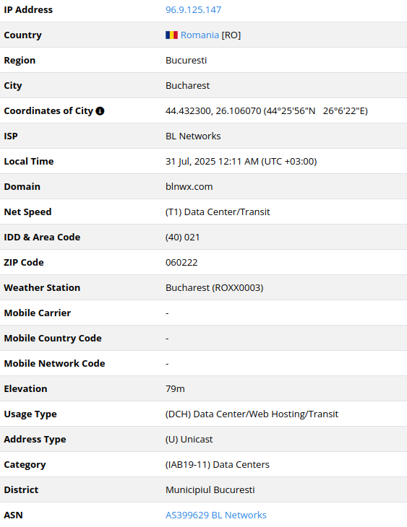Open the 96.9.125.147 IP address link

193,10
